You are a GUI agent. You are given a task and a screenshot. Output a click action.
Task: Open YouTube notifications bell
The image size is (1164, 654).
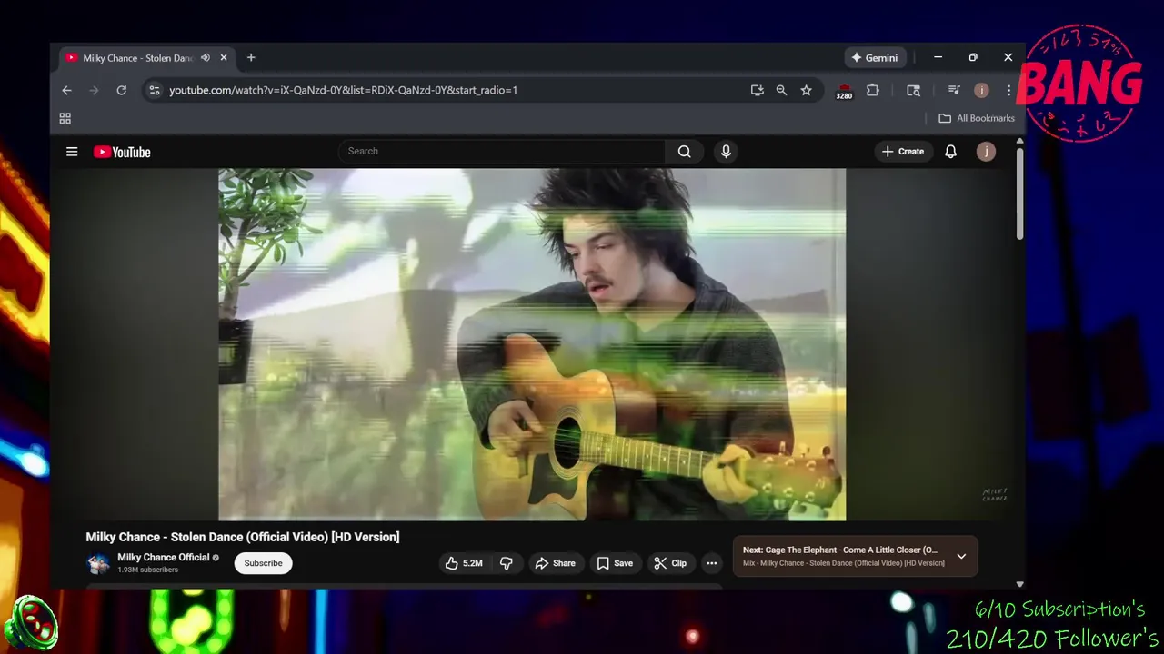[x=950, y=152]
